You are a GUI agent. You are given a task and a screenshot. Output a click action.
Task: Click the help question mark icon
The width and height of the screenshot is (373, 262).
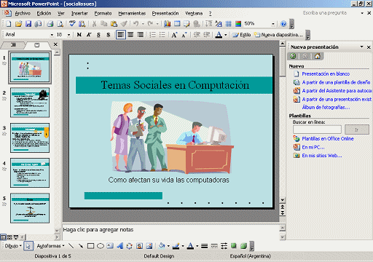pos(283,24)
